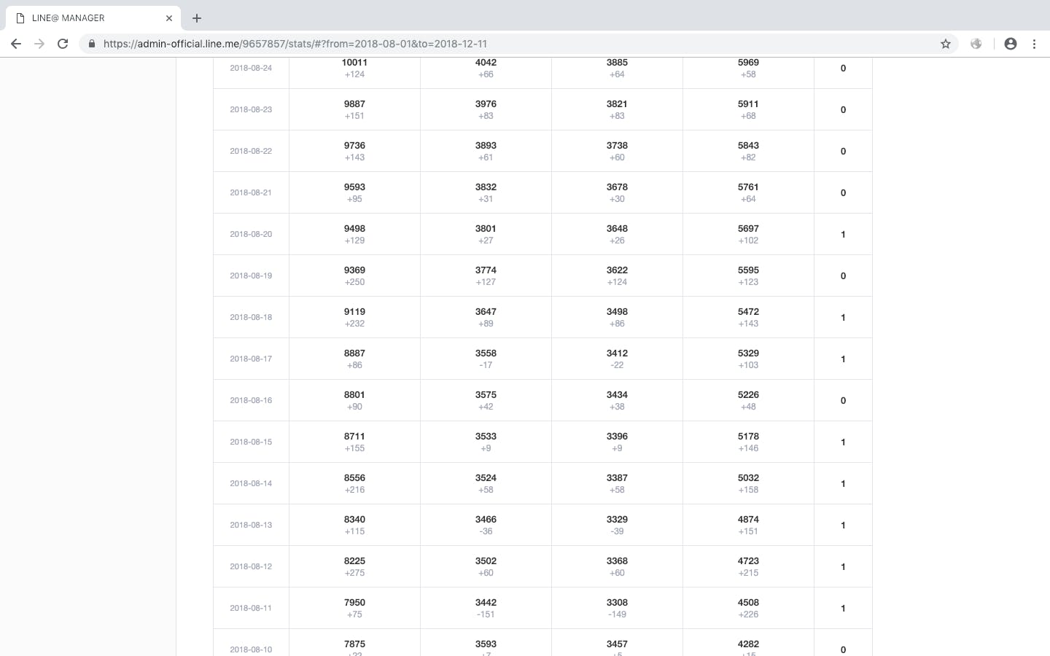Select the 10011 value in the 2018-08-24 row

pos(354,63)
